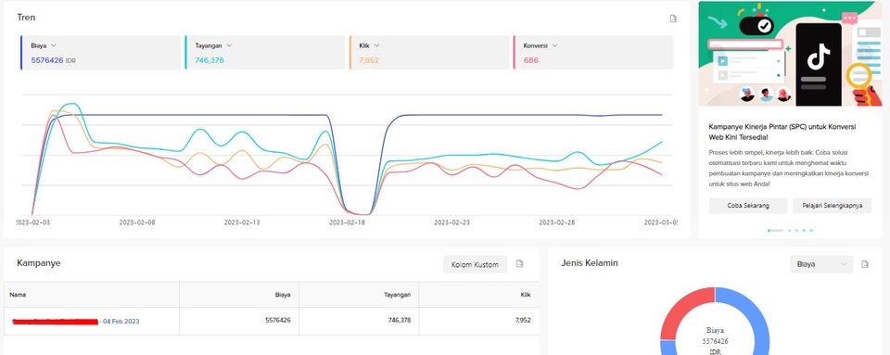Click the 2023-02-23 date axis label
Screen dimensions: 890x355
[x=451, y=222]
